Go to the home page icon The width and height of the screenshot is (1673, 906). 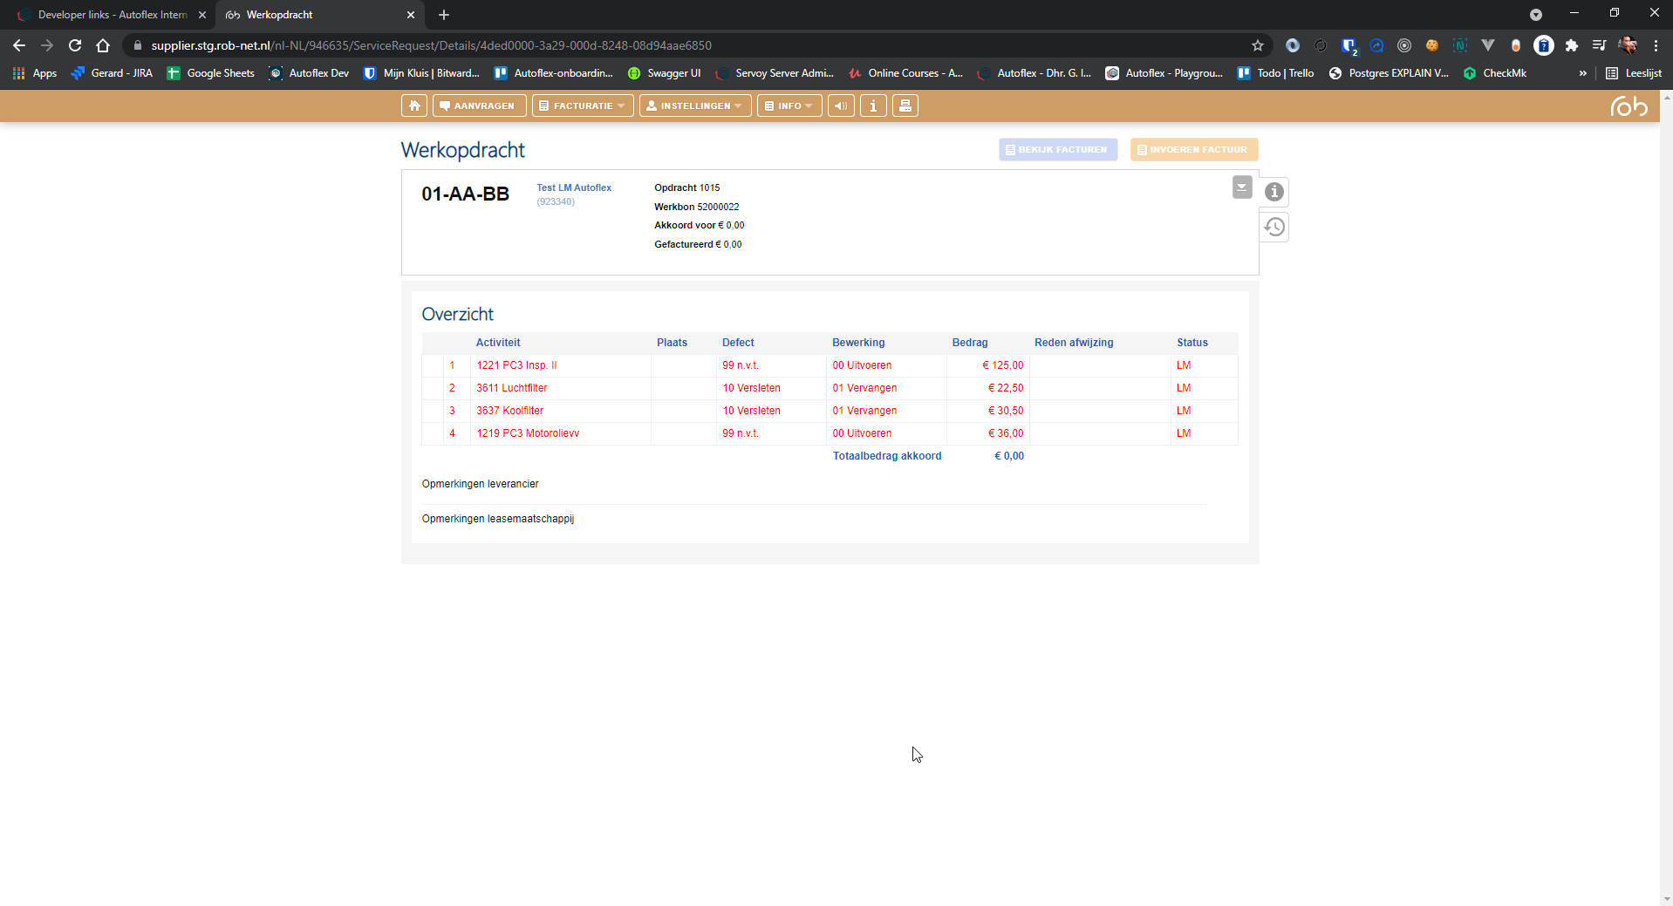[x=414, y=106]
